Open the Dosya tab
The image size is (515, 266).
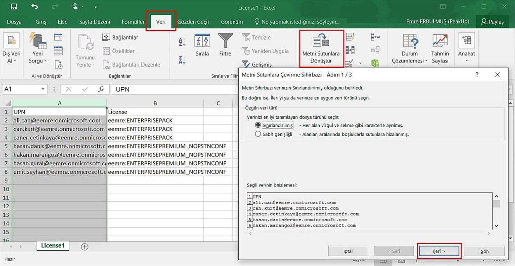pos(14,22)
